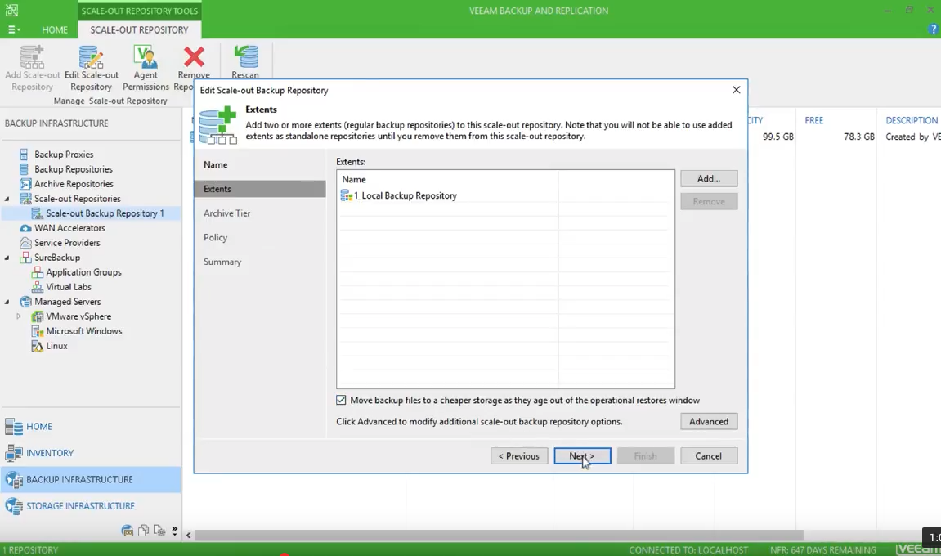Click Edit Scale-out Repository ribbon icon
This screenshot has height=556, width=941.
[x=92, y=68]
